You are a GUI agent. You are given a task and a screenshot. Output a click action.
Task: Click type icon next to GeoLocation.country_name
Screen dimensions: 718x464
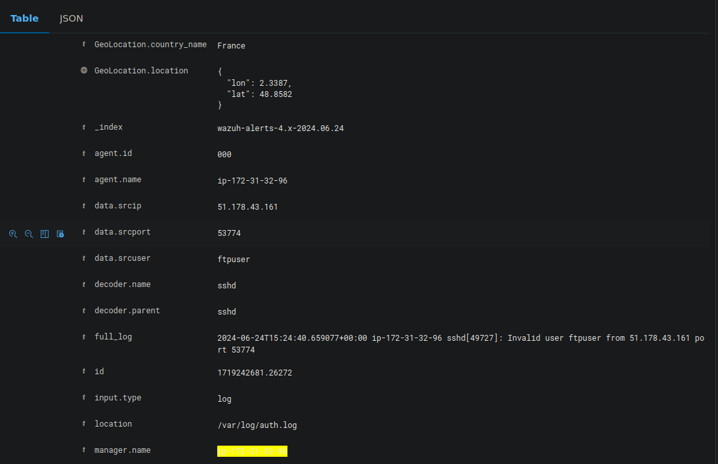point(84,45)
